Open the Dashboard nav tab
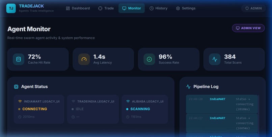This screenshot has width=272, height=137. tap(78, 8)
